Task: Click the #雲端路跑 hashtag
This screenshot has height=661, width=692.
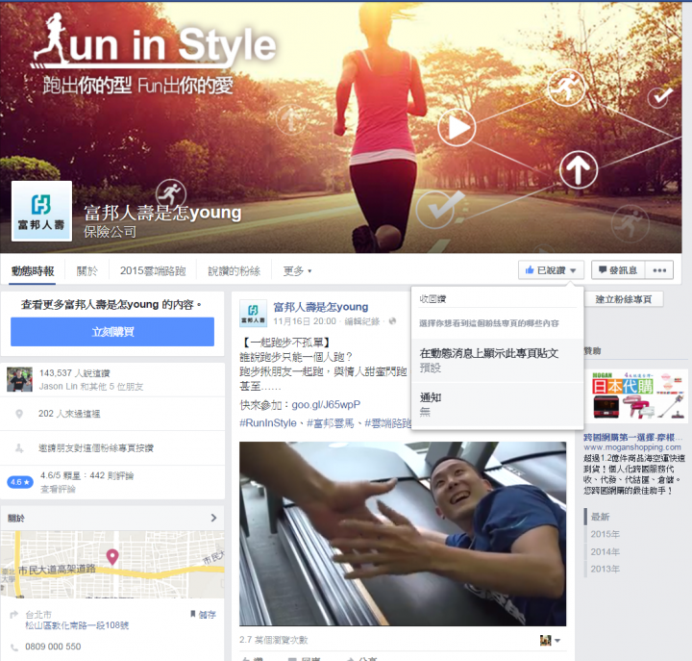Action: click(x=388, y=422)
